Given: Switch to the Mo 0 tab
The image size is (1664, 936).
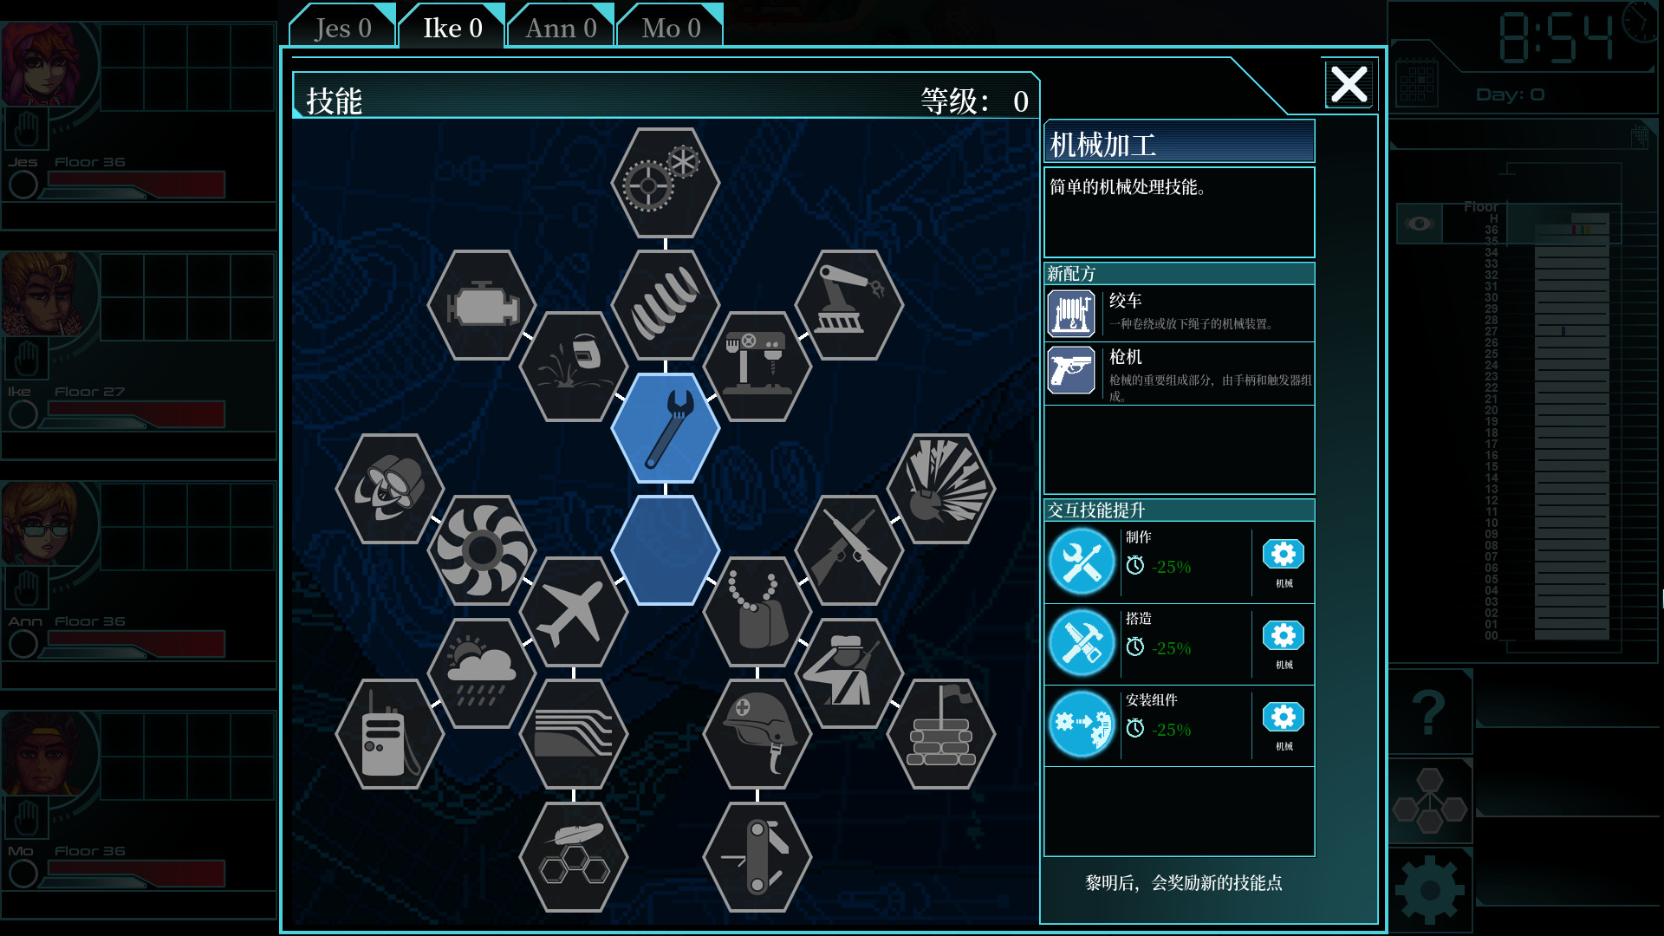Looking at the screenshot, I should pos(670,27).
